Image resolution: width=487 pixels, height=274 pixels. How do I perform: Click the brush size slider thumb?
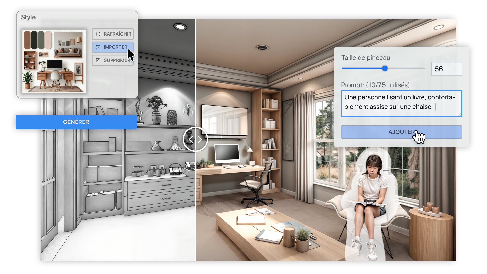click(385, 68)
